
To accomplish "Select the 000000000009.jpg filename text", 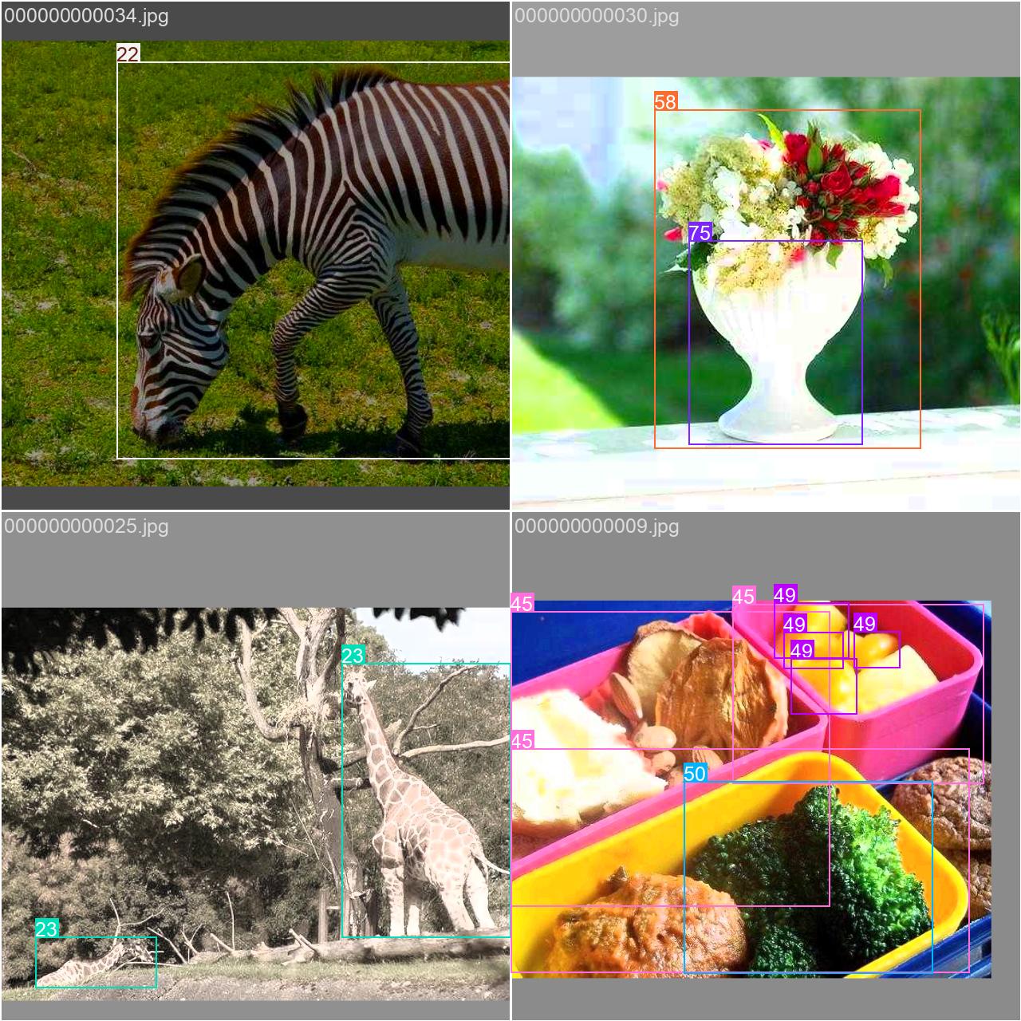I will tap(597, 526).
